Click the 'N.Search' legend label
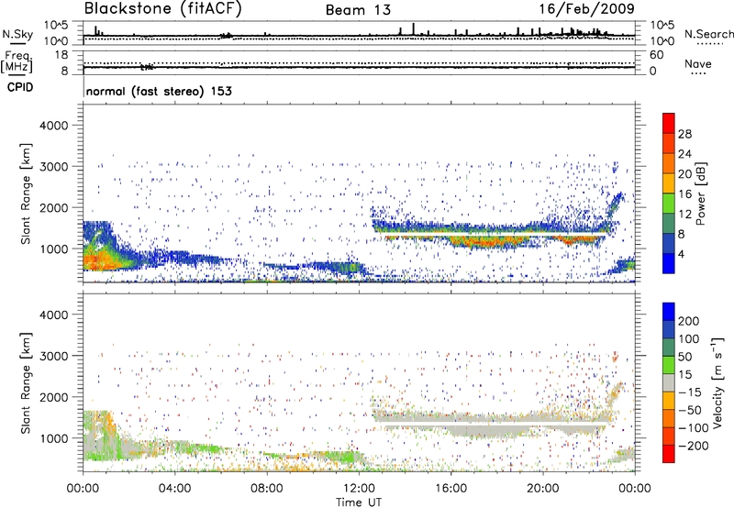734x508 pixels. coord(708,34)
